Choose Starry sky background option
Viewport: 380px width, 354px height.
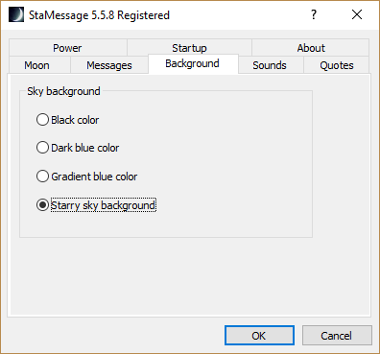(x=96, y=205)
